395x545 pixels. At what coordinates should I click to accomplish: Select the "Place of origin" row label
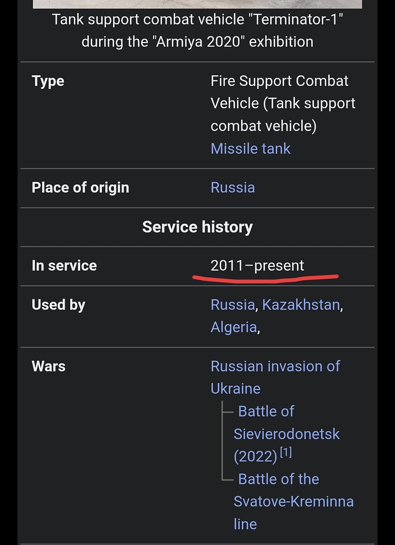[x=80, y=187]
